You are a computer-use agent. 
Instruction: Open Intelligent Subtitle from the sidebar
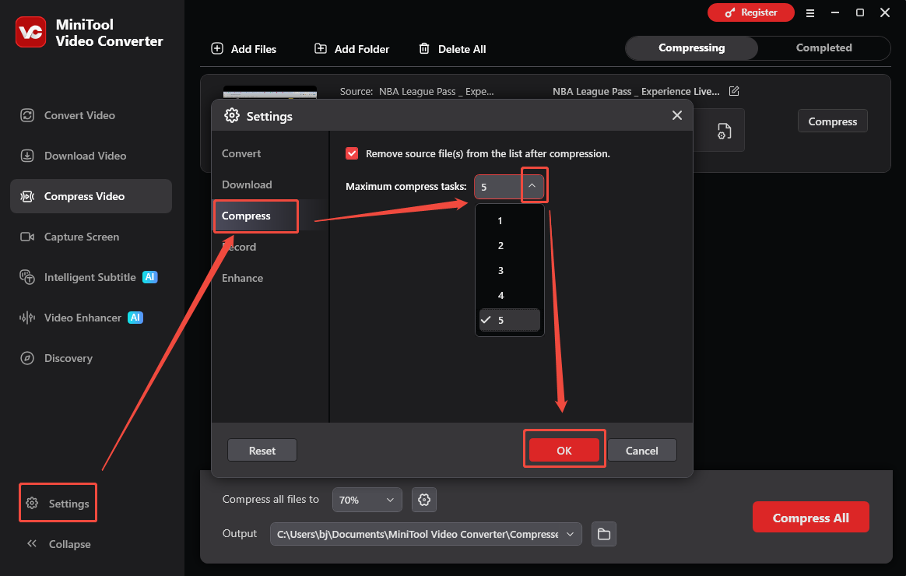[x=91, y=277]
